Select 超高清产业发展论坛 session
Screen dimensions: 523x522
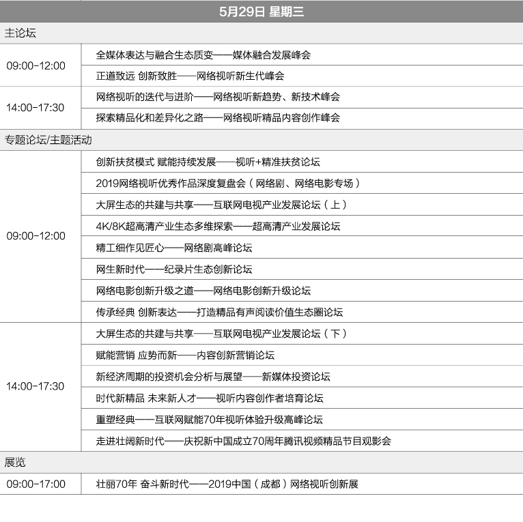coord(218,226)
